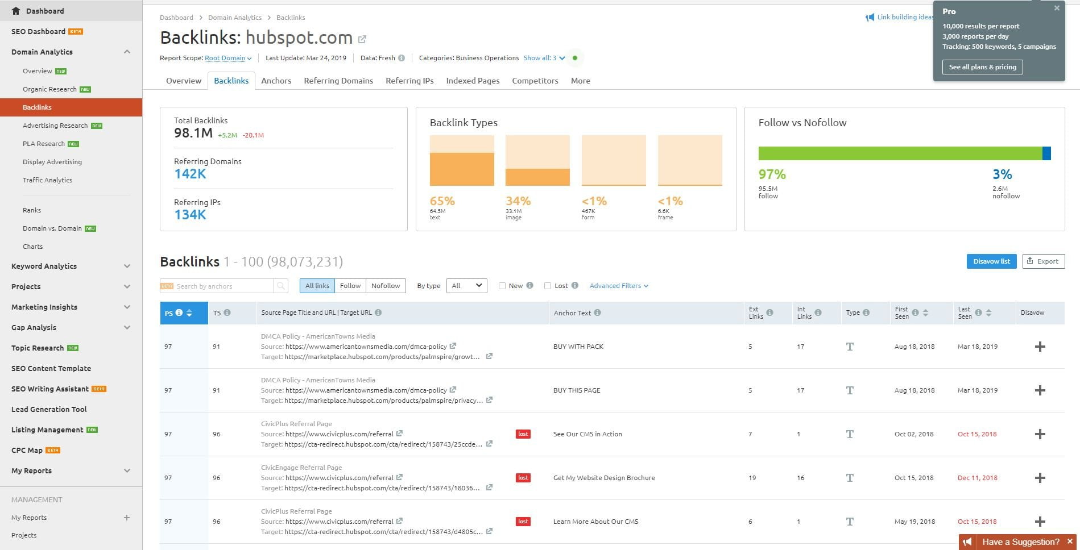Click the green follow portion of the bar
The width and height of the screenshot is (1080, 550).
[900, 153]
